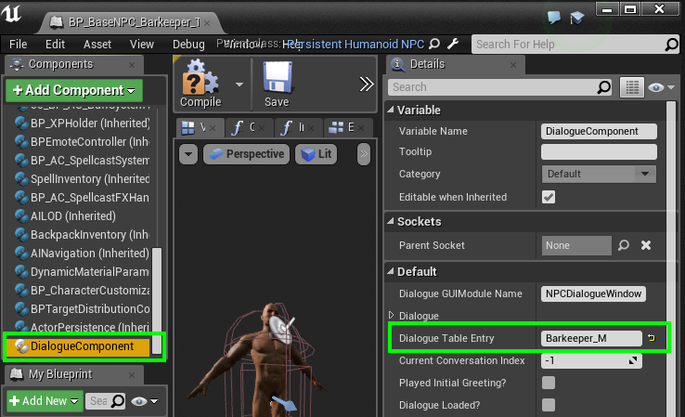Click the Save blueprint icon

277,79
